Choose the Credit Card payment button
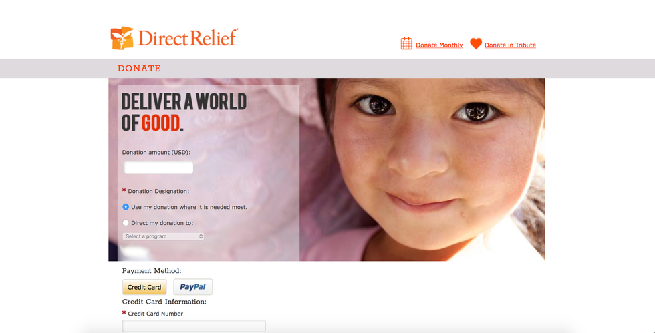This screenshot has height=333, width=655. tap(144, 287)
